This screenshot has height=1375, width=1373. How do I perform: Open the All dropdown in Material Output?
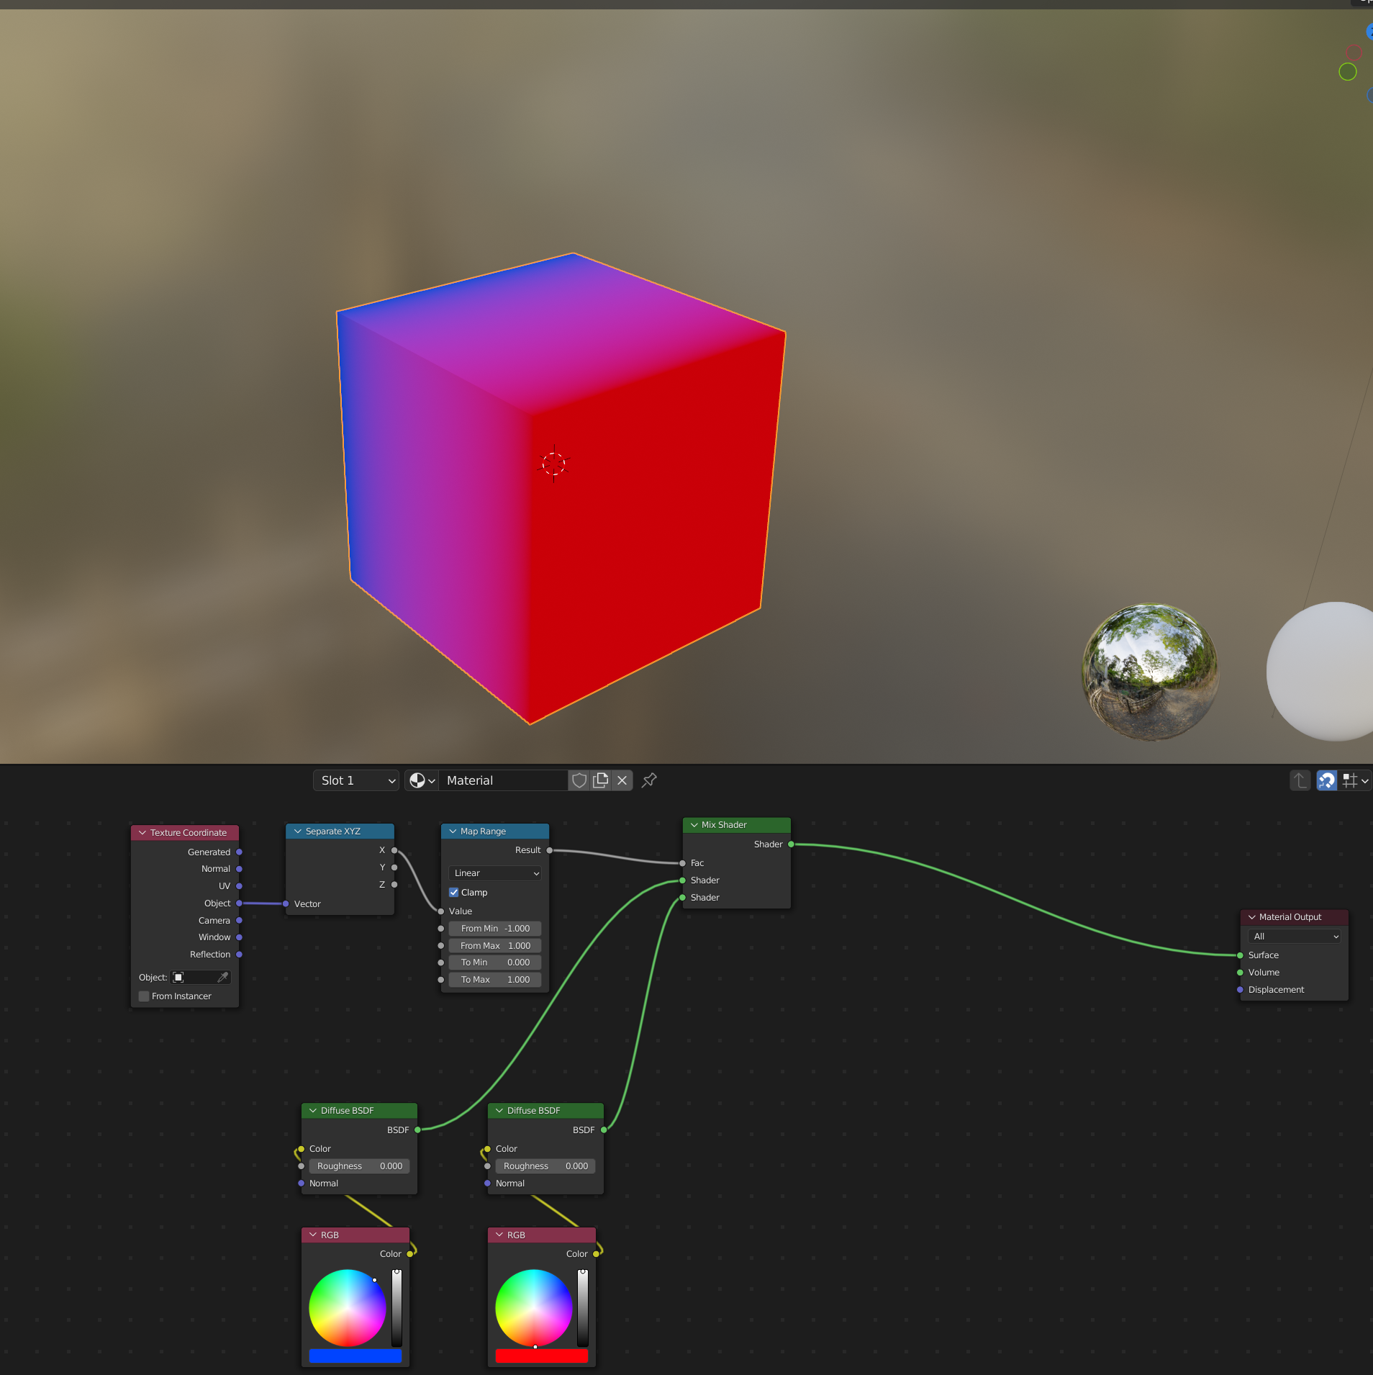[1292, 936]
